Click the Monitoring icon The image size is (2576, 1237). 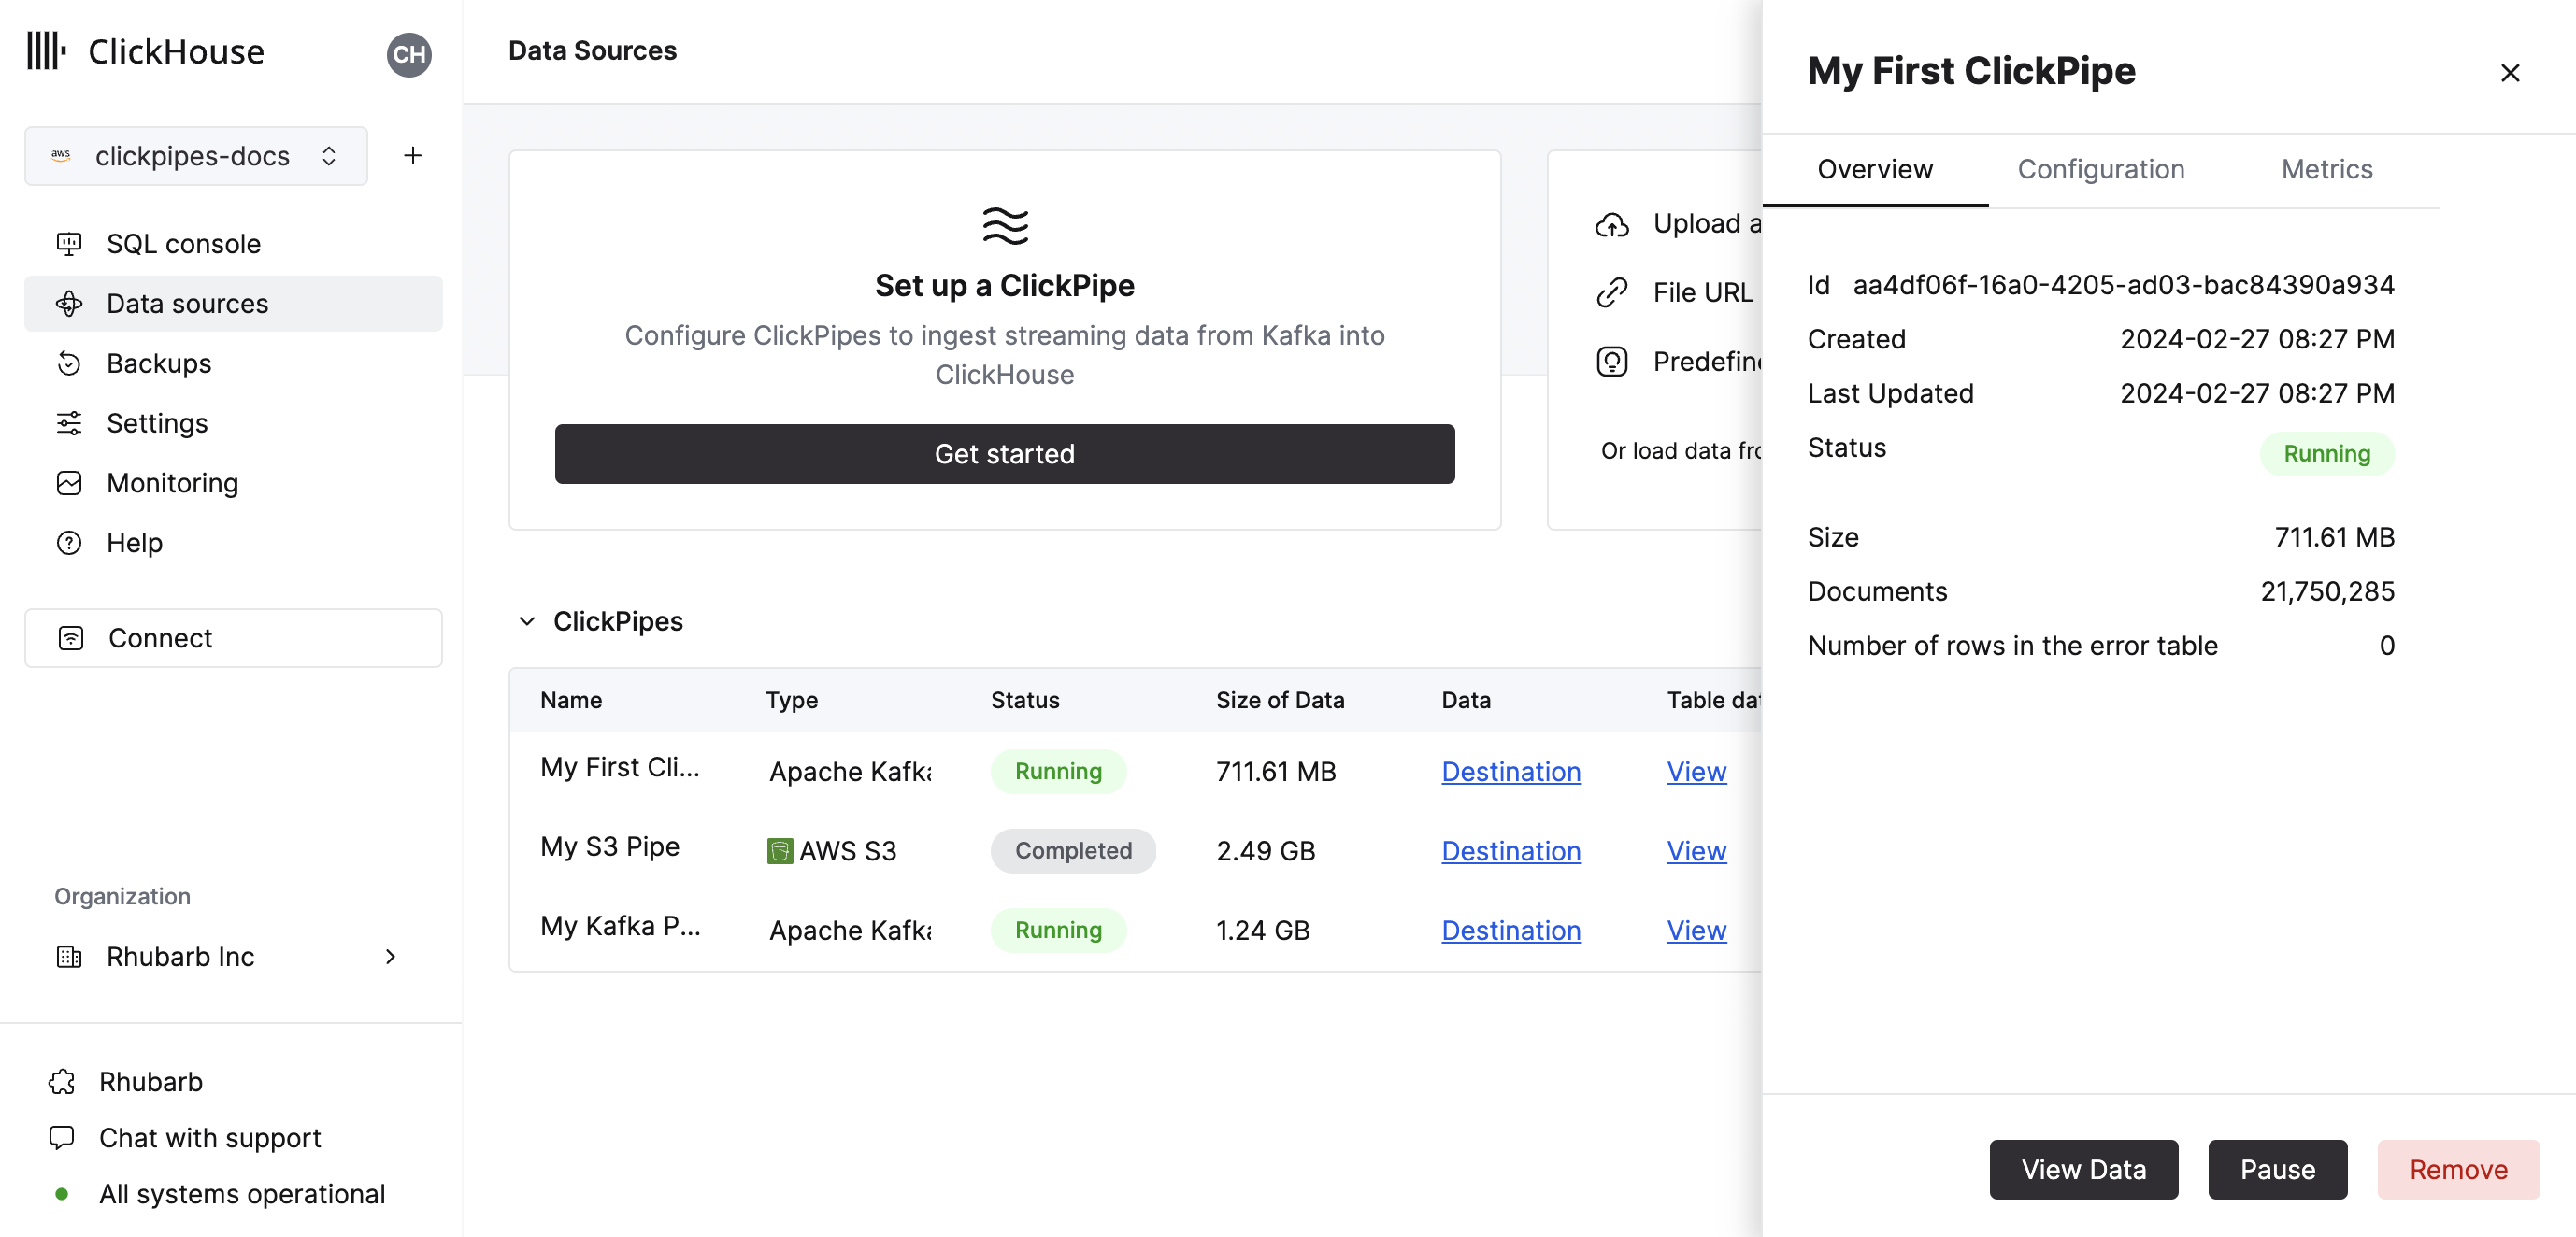coord(67,483)
